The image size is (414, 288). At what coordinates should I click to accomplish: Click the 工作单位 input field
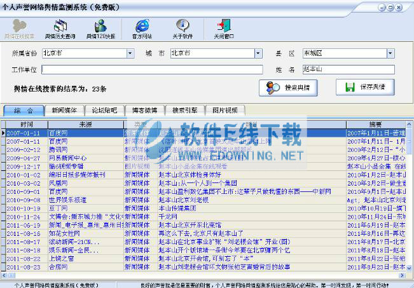tap(152, 69)
